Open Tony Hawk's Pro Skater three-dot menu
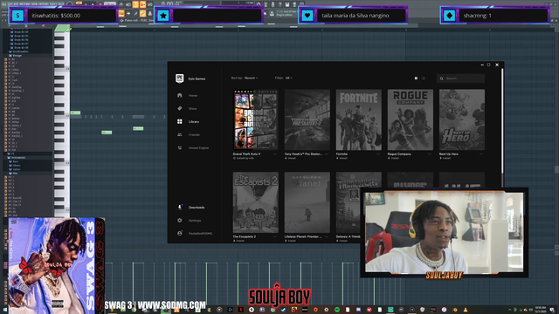559x314 pixels. (x=326, y=154)
